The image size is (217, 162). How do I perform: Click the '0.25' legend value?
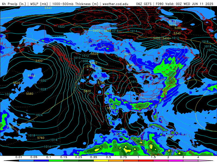[x=79, y=157]
